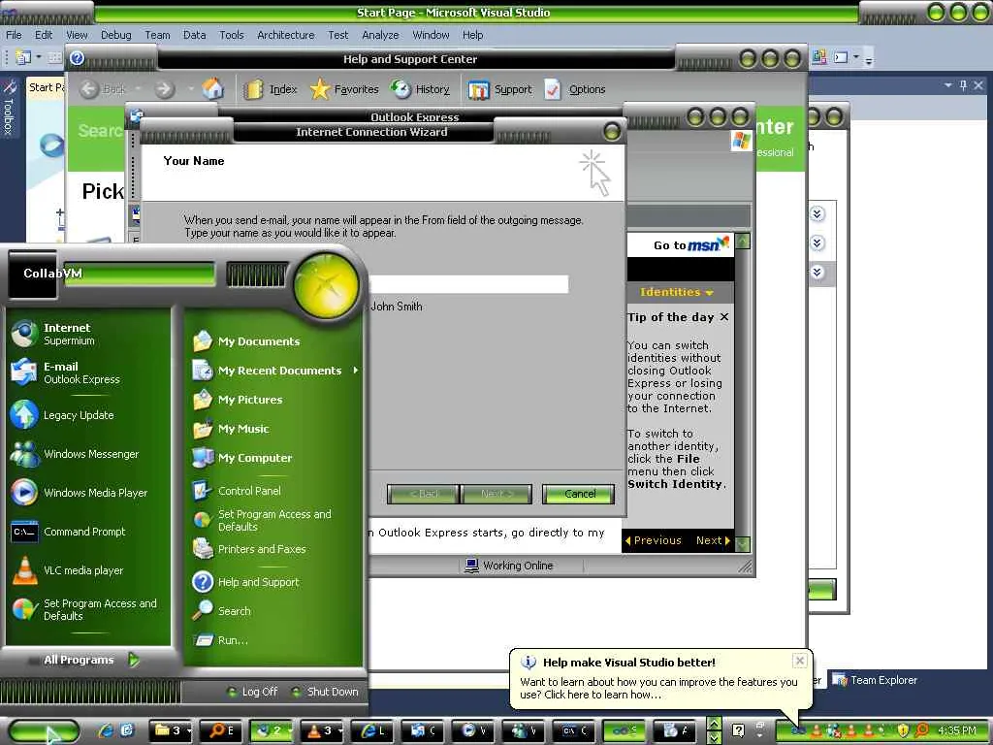Open Tools menu in Visual Studio
This screenshot has width=993, height=745.
point(231,35)
